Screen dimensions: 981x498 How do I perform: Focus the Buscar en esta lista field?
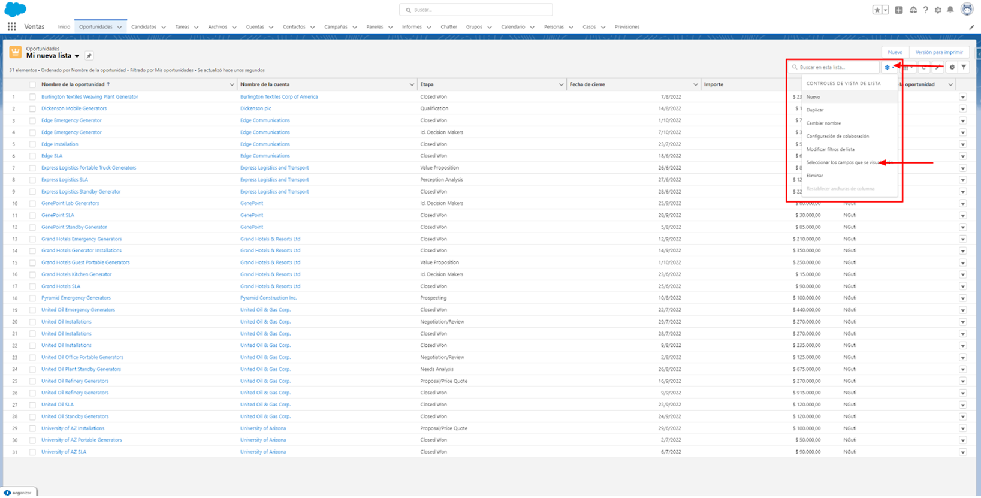(x=834, y=67)
